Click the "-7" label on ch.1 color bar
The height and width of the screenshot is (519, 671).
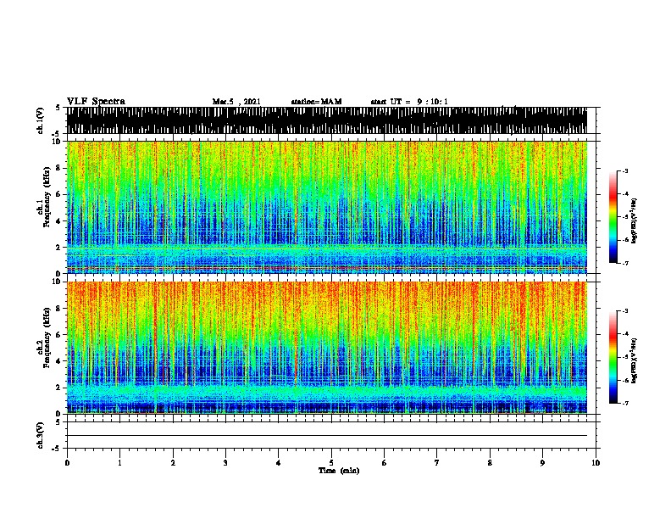[625, 263]
